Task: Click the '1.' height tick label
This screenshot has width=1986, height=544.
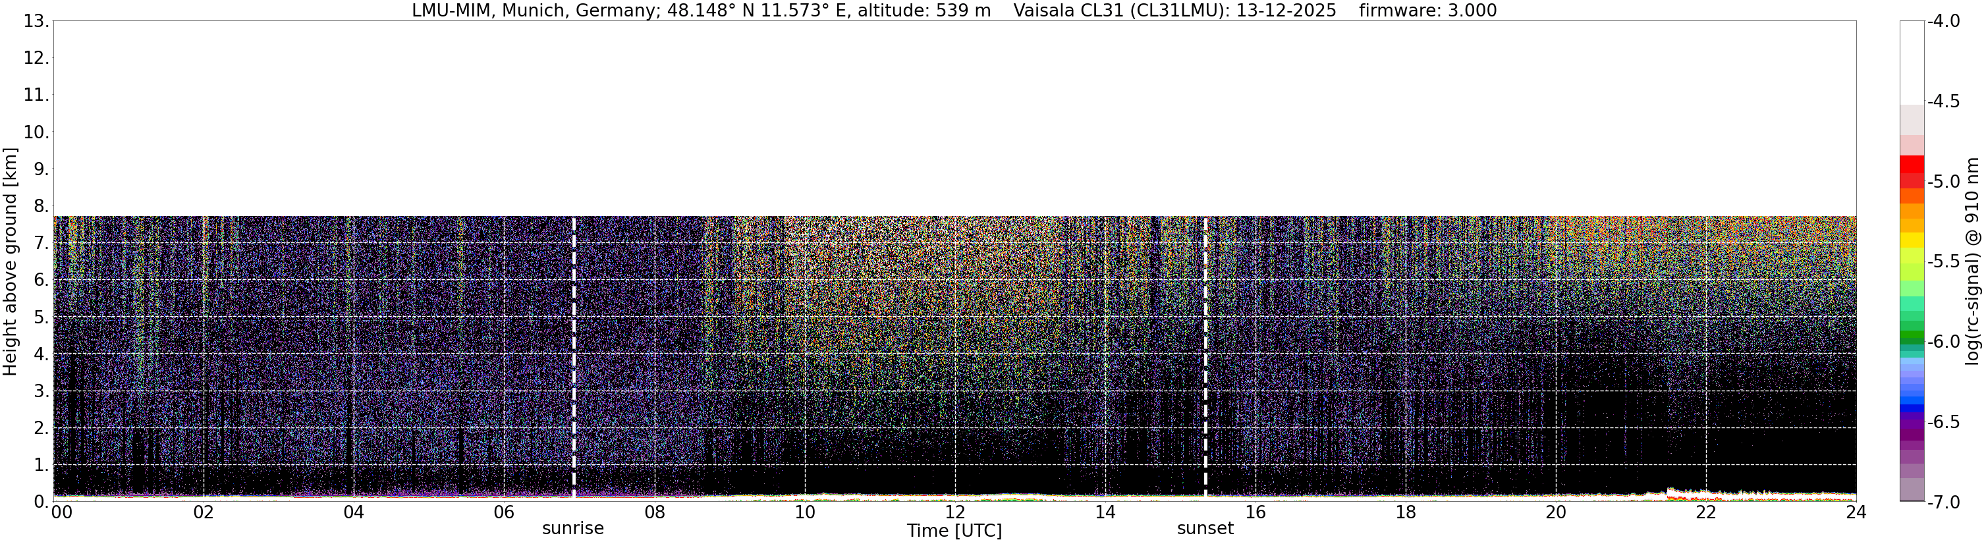Action: [41, 464]
